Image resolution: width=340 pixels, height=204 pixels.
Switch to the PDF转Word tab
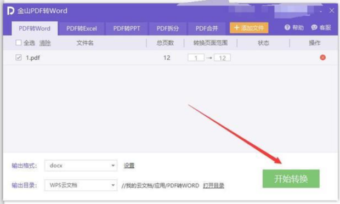tap(35, 29)
